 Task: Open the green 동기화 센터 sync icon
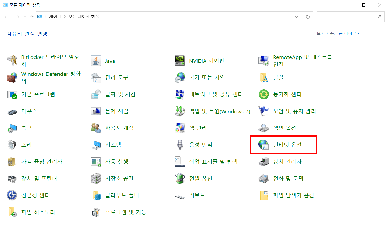coord(264,94)
